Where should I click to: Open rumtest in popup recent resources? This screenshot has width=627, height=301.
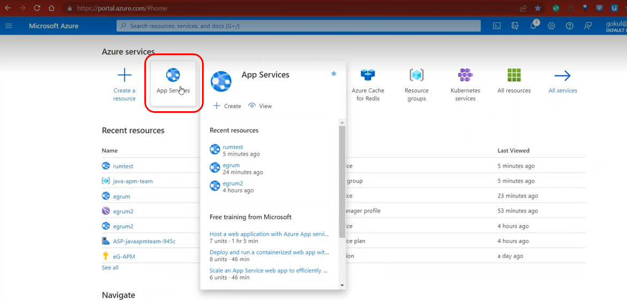click(x=233, y=147)
